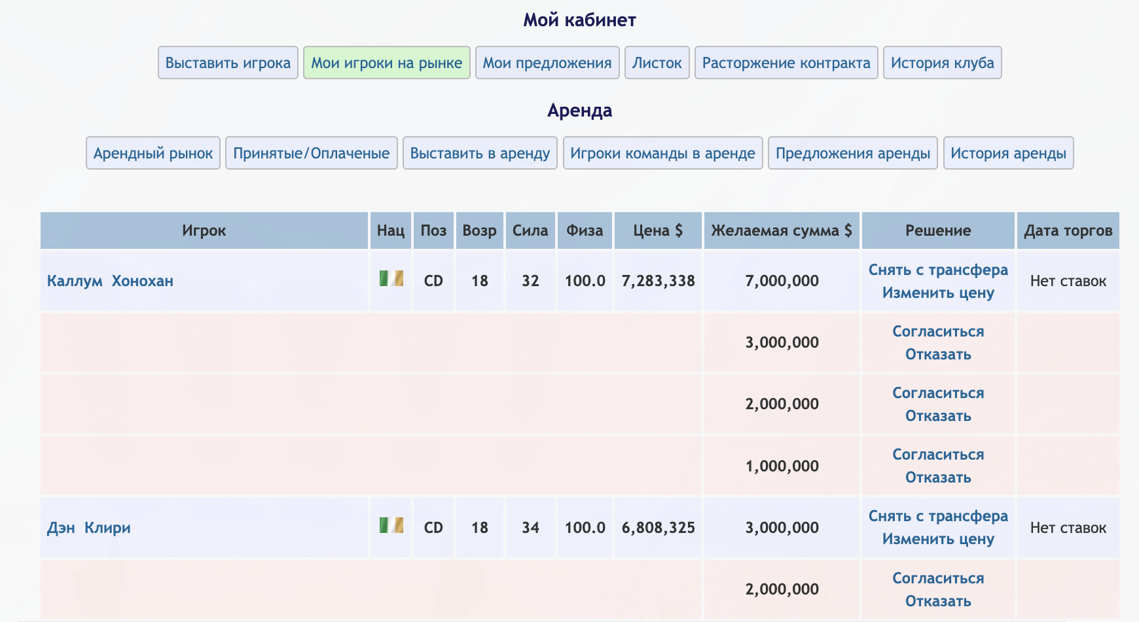View История аренды
The image size is (1139, 622).
click(1008, 153)
